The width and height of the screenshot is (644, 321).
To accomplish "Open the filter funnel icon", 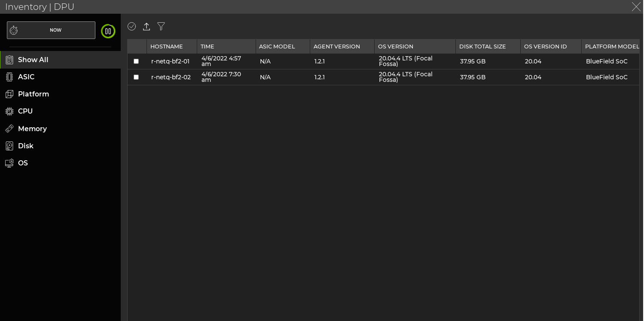I will (161, 27).
